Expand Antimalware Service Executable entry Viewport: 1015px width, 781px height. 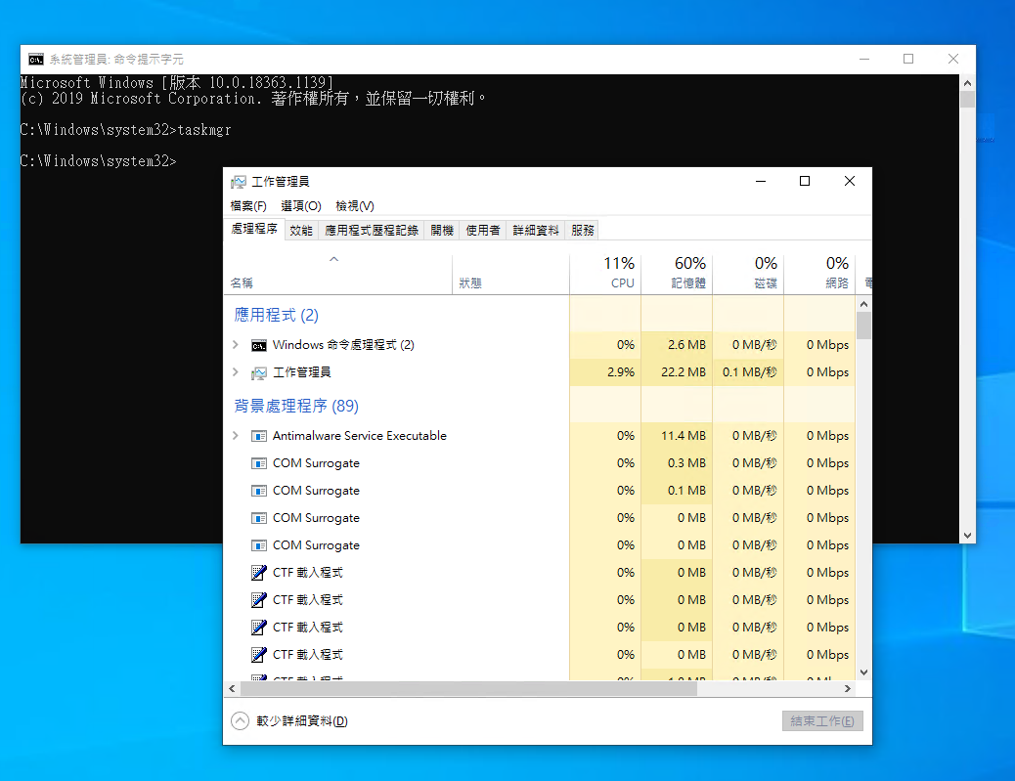[x=236, y=436]
